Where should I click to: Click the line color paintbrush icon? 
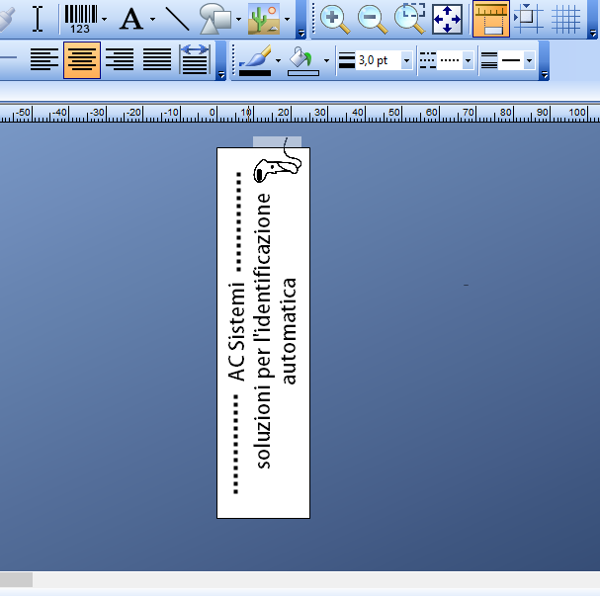255,60
